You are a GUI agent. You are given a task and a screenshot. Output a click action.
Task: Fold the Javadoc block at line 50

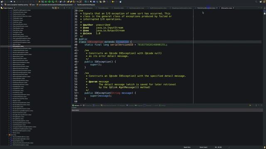coord(78,73)
